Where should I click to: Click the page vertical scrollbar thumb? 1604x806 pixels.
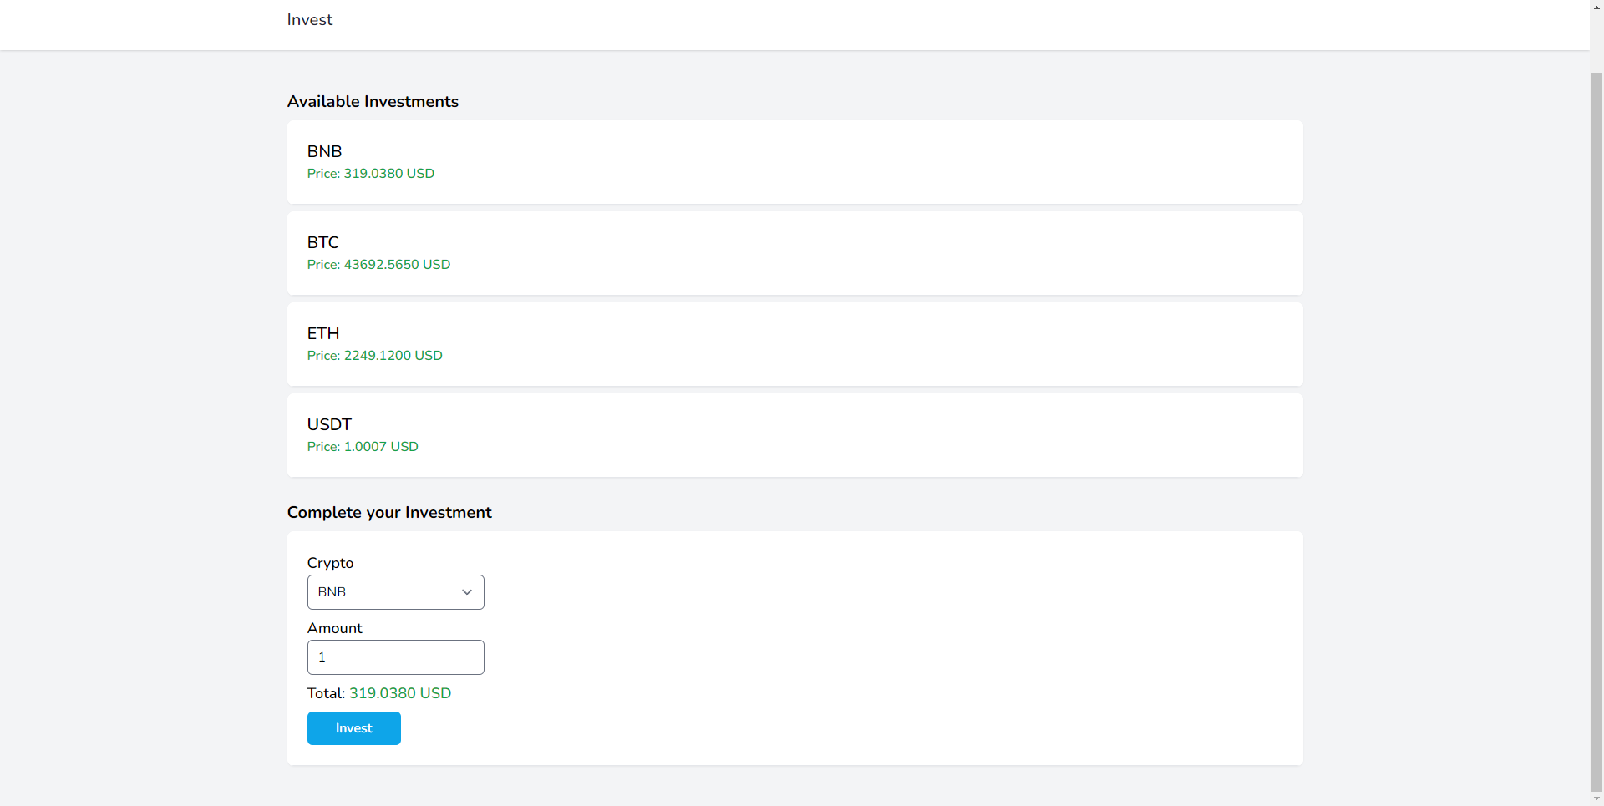click(x=1596, y=430)
